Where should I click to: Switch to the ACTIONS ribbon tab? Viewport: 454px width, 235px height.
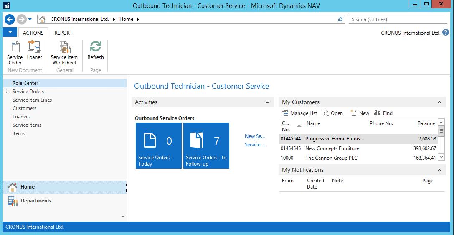(x=33, y=33)
